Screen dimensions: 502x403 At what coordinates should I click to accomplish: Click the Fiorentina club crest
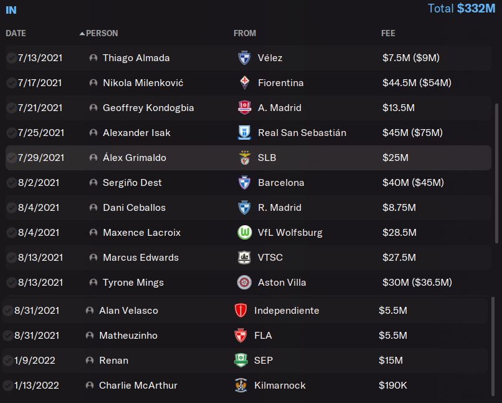[x=244, y=83]
